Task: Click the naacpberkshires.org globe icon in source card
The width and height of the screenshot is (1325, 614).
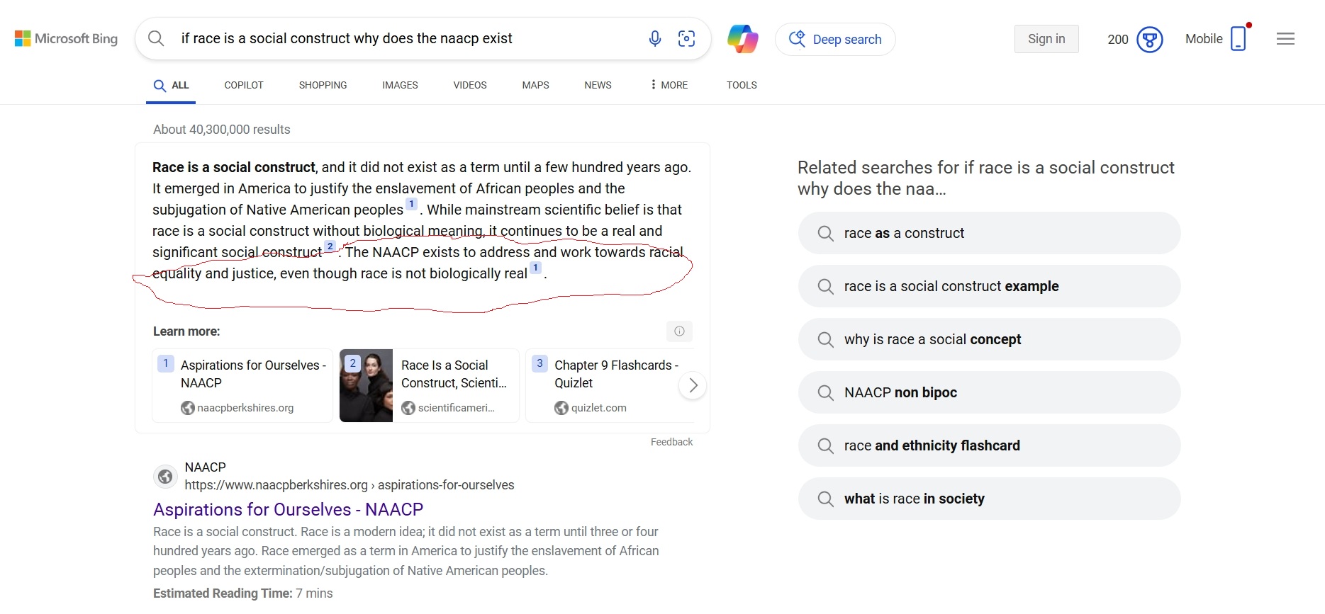Action: (187, 408)
